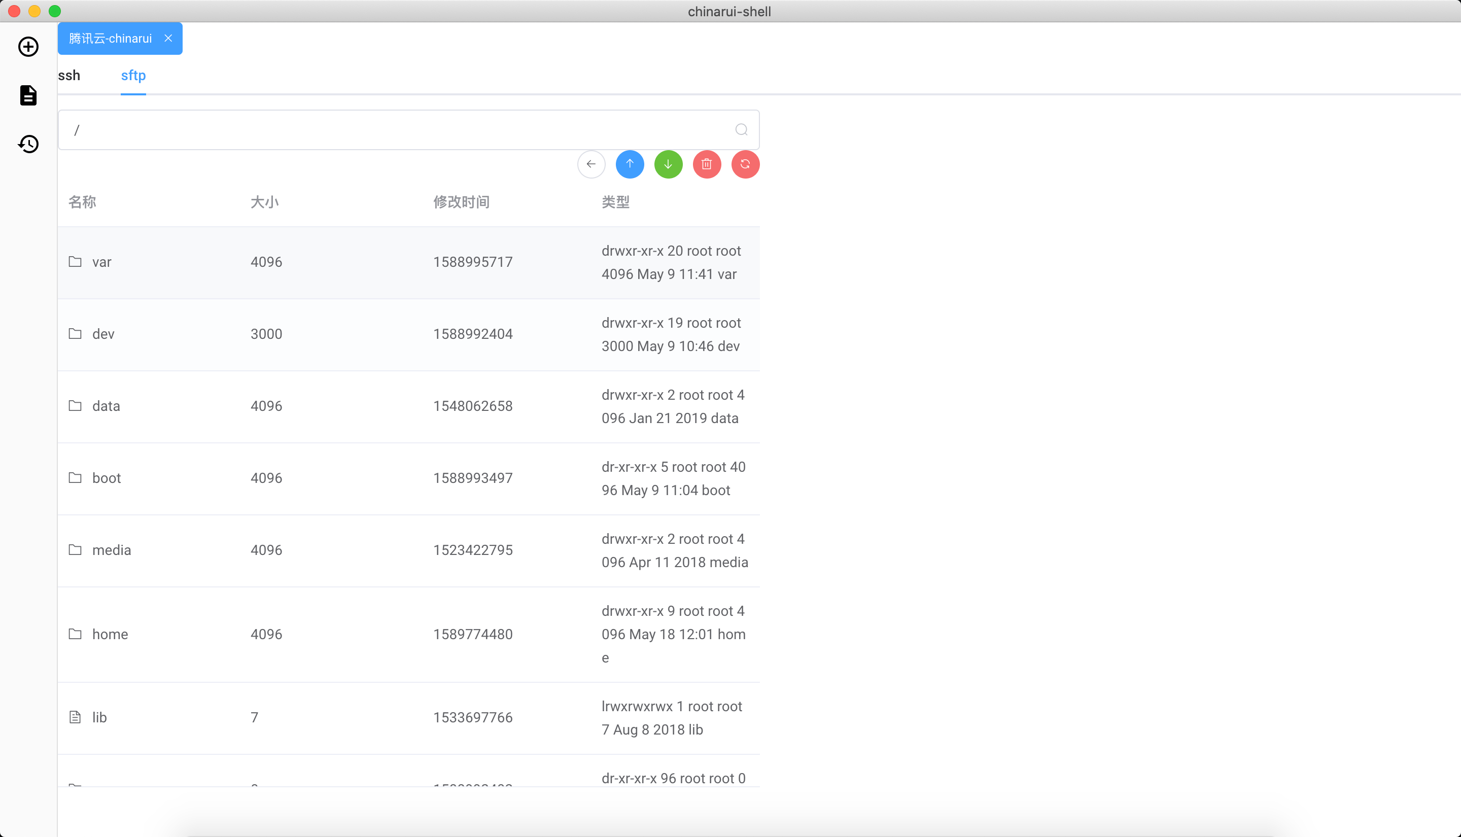The width and height of the screenshot is (1461, 837).
Task: Switch to the sftp tab
Action: (133, 75)
